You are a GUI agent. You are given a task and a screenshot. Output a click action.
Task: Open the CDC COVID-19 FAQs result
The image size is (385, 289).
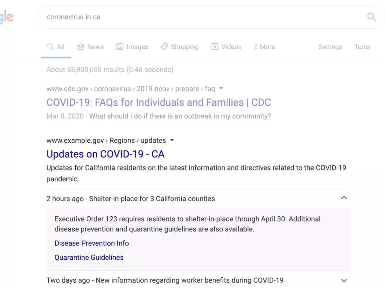(158, 102)
